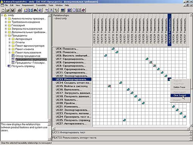Select trace arrow in UC6 row

pyautogui.click(x=106, y=55)
